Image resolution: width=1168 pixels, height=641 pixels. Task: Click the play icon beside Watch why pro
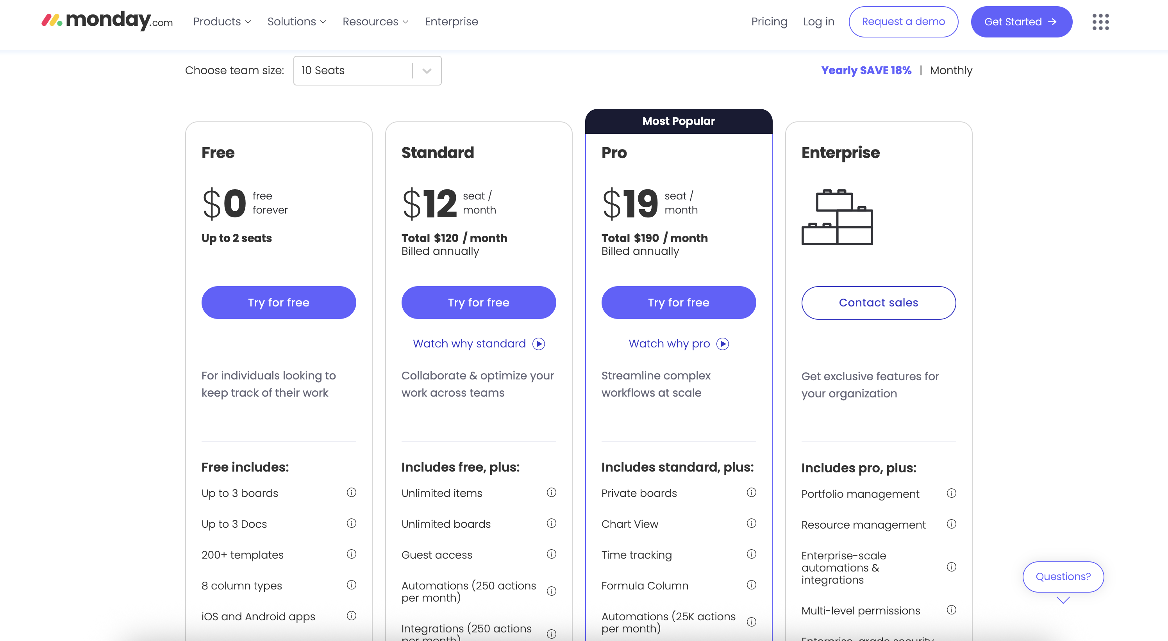[x=723, y=344]
